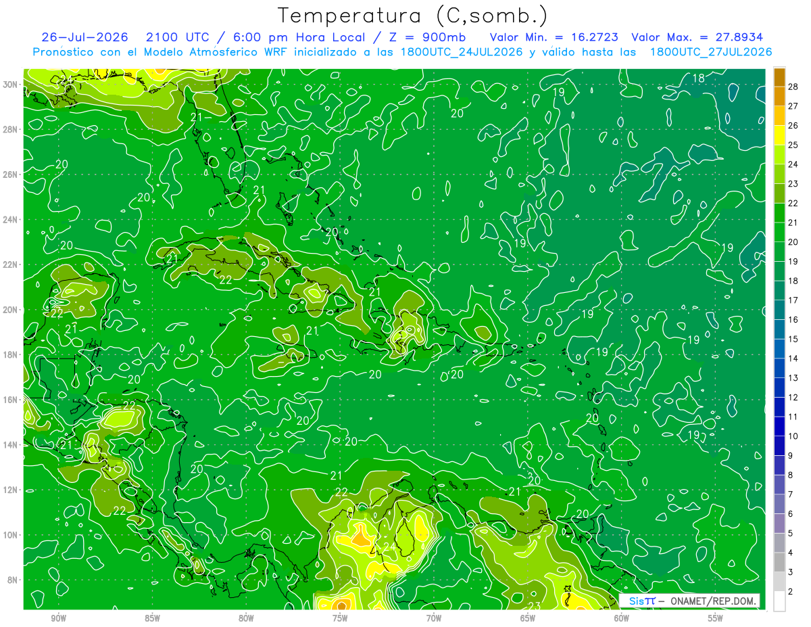Screen dimensions: 811x627
Task: Click the '70W' longitude axis label
Action: click(434, 618)
